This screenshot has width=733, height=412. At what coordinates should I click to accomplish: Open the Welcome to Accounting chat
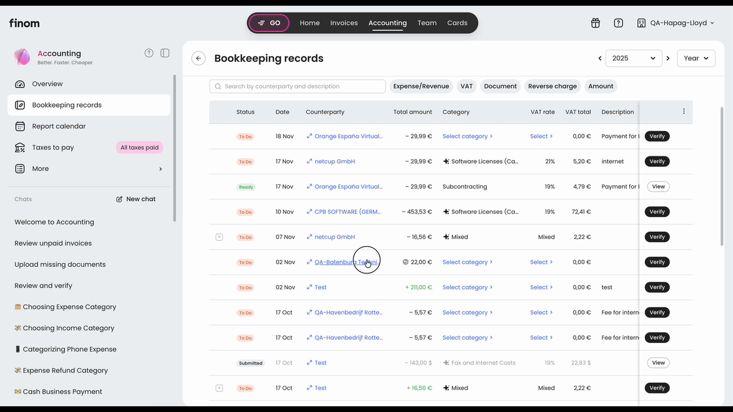[x=54, y=222]
